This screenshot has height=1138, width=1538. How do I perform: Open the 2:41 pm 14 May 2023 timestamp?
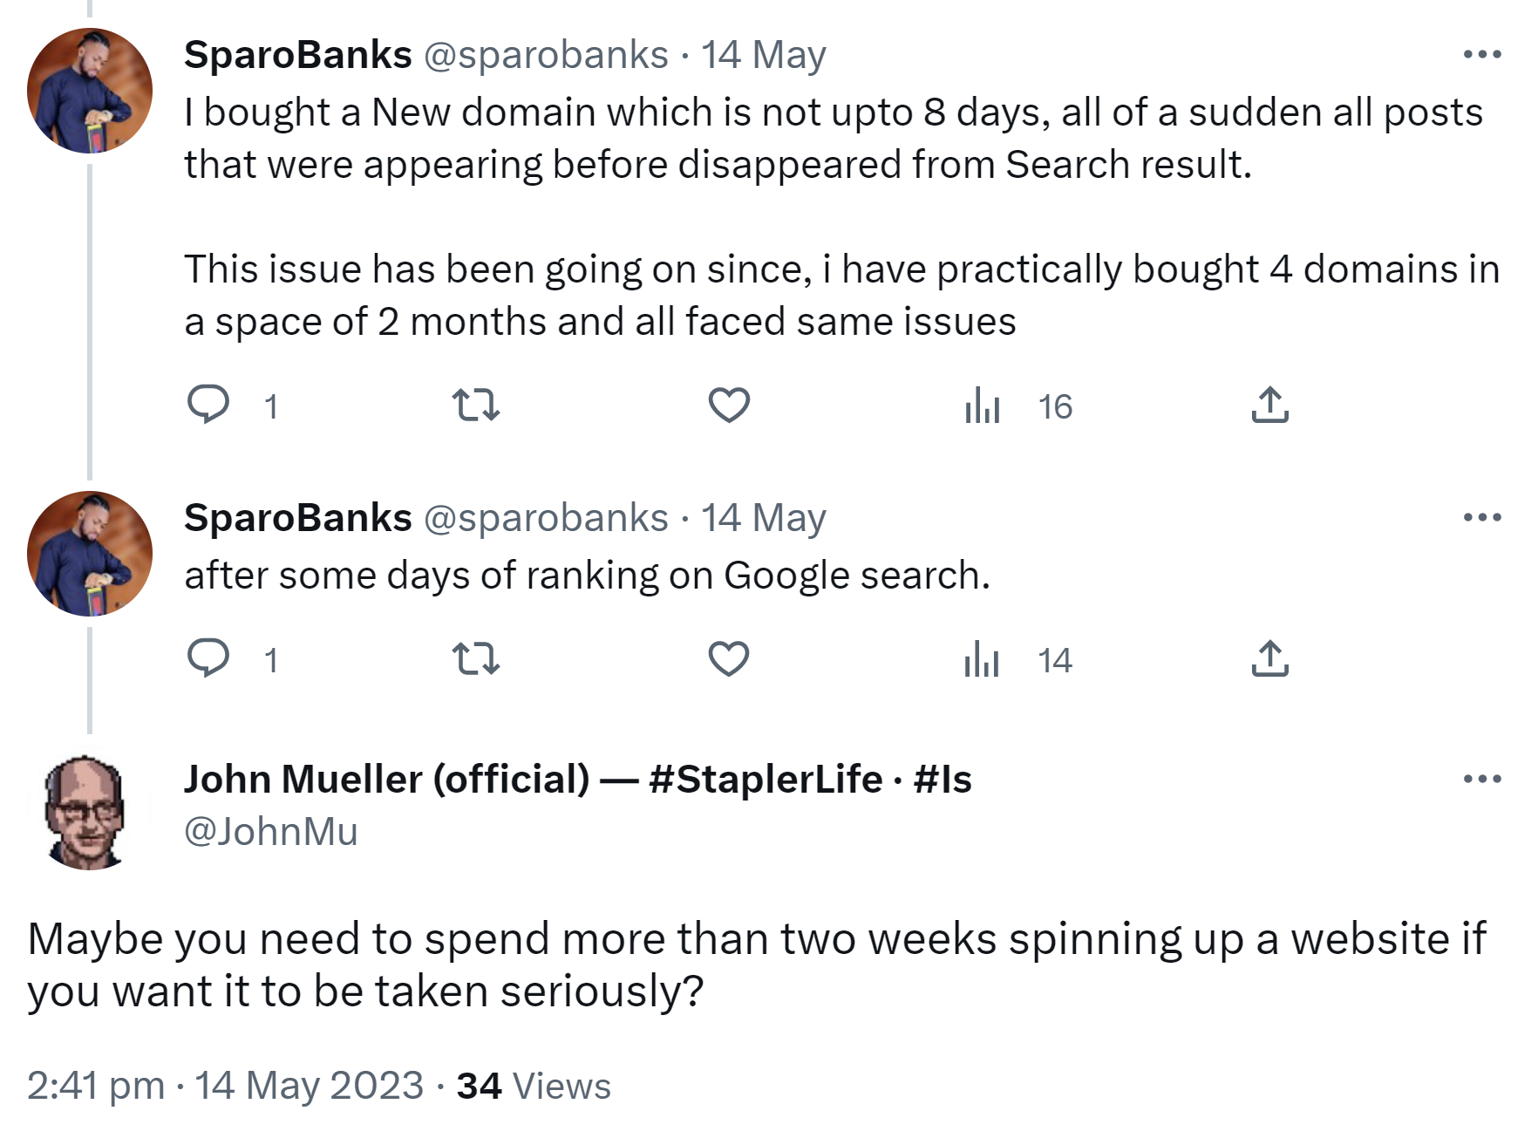[225, 1086]
